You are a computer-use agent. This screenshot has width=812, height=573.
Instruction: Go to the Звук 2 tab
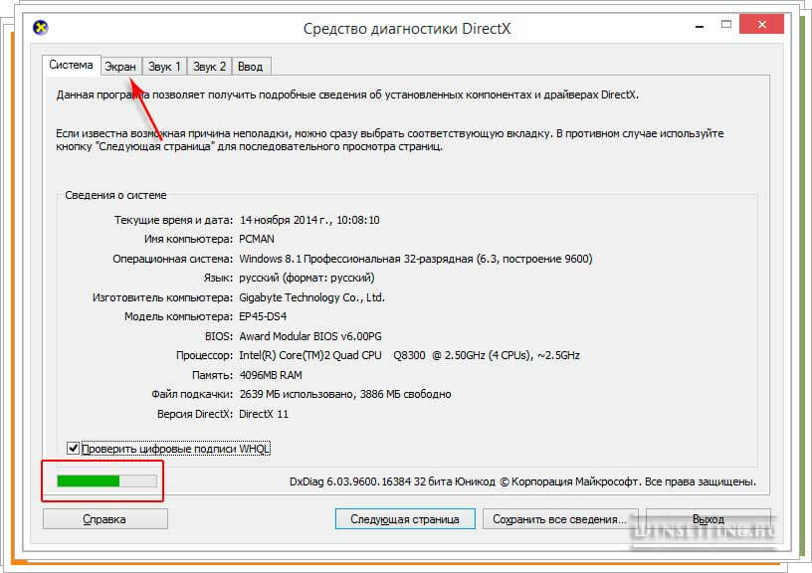(x=209, y=67)
